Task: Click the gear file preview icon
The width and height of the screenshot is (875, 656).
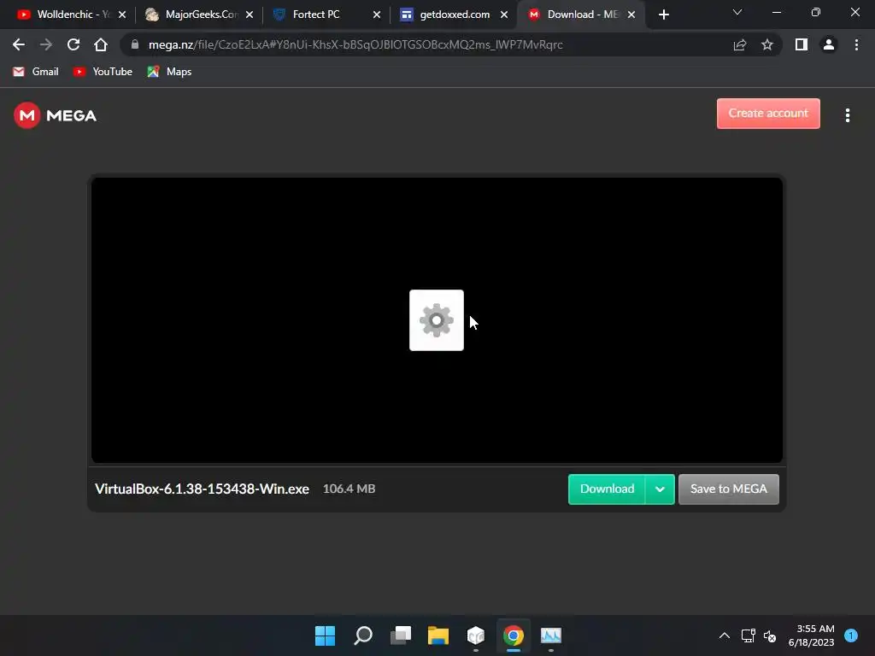Action: [x=437, y=320]
